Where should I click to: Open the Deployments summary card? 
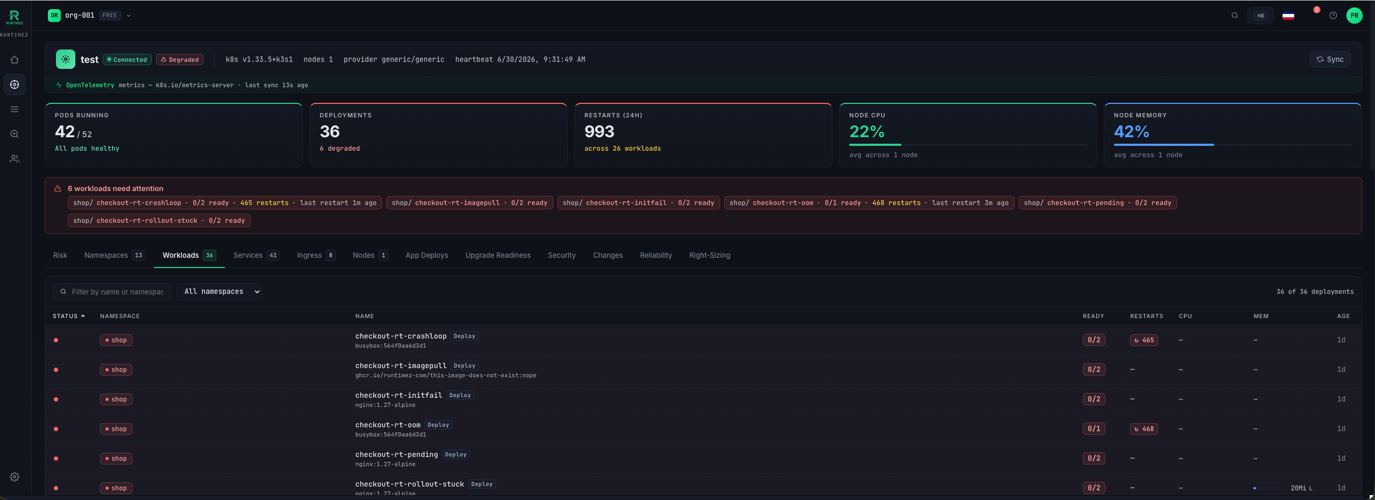[x=439, y=135]
